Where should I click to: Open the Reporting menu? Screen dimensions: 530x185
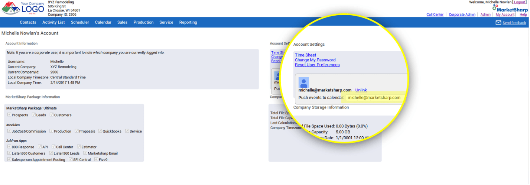[x=188, y=22]
